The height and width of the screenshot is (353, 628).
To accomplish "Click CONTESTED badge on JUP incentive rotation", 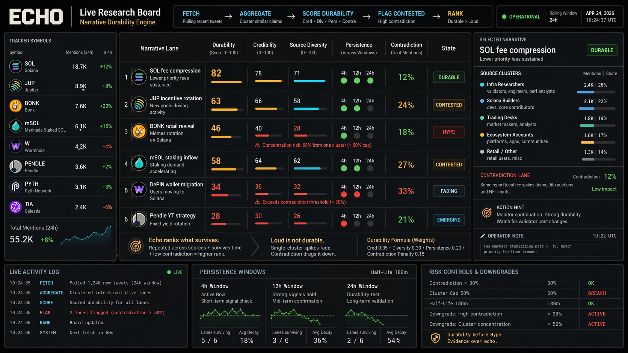I will (449, 105).
